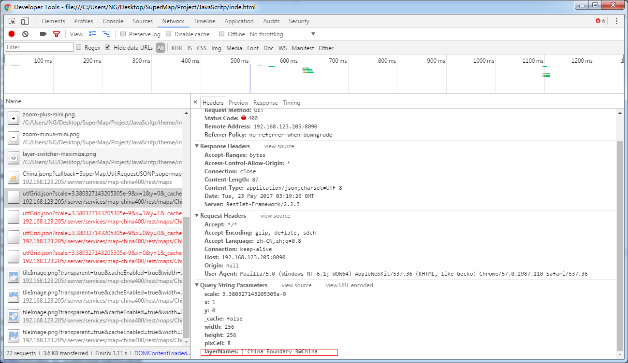This screenshot has height=363, width=628.
Task: Open the Profiles tab
Action: 84,21
